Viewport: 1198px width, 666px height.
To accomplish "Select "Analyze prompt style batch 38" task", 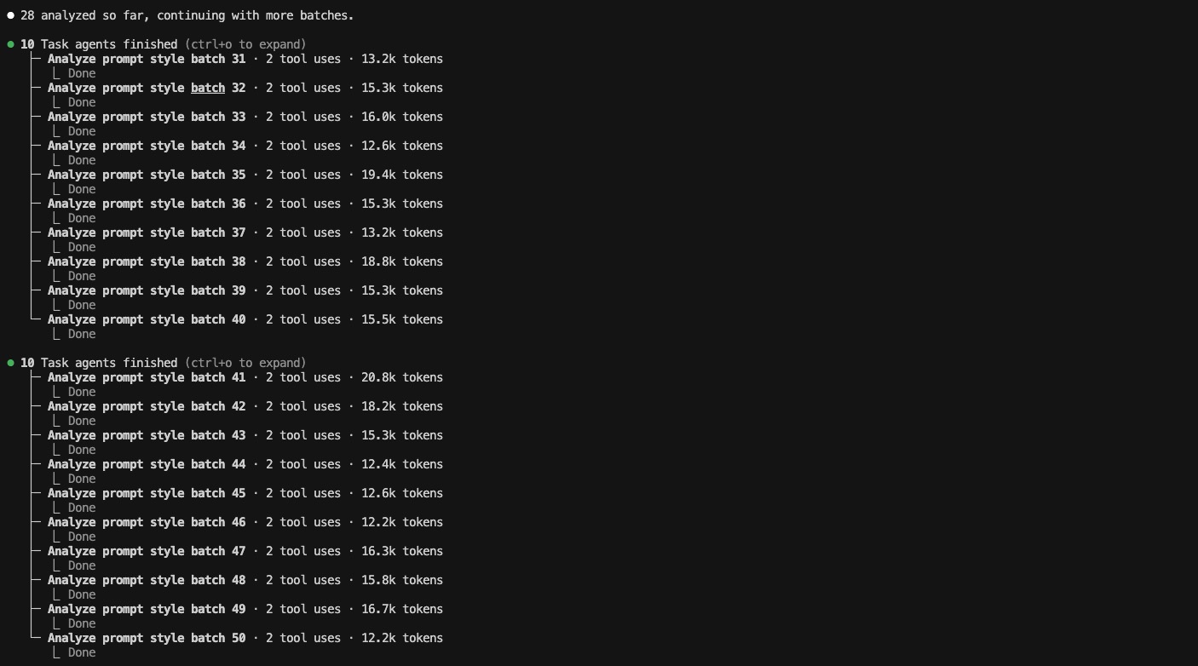I will pyautogui.click(x=147, y=261).
